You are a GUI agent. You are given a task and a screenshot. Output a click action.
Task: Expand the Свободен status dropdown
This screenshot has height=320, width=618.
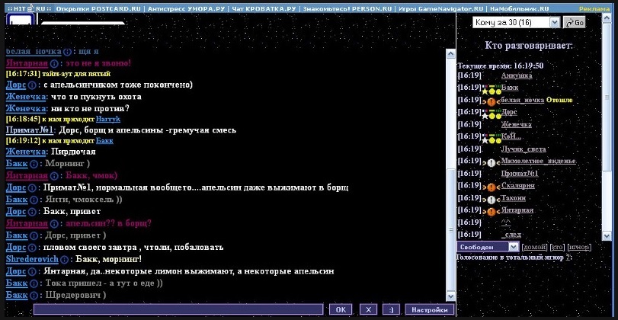(488, 247)
